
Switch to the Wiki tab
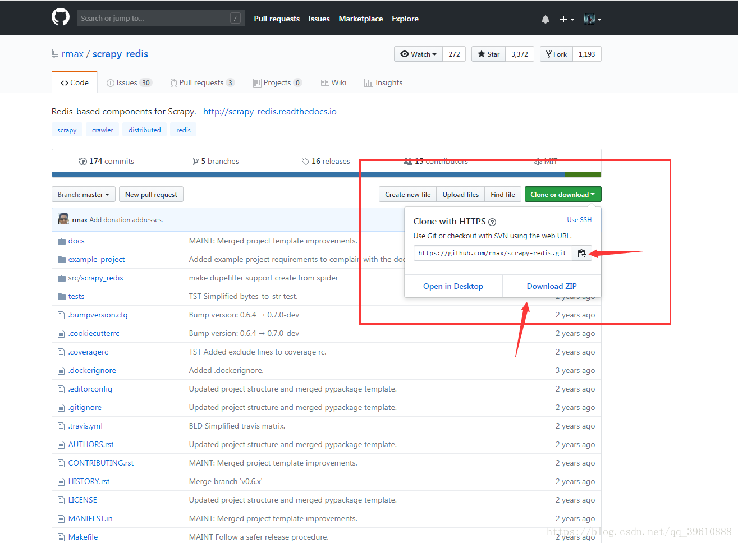point(333,82)
